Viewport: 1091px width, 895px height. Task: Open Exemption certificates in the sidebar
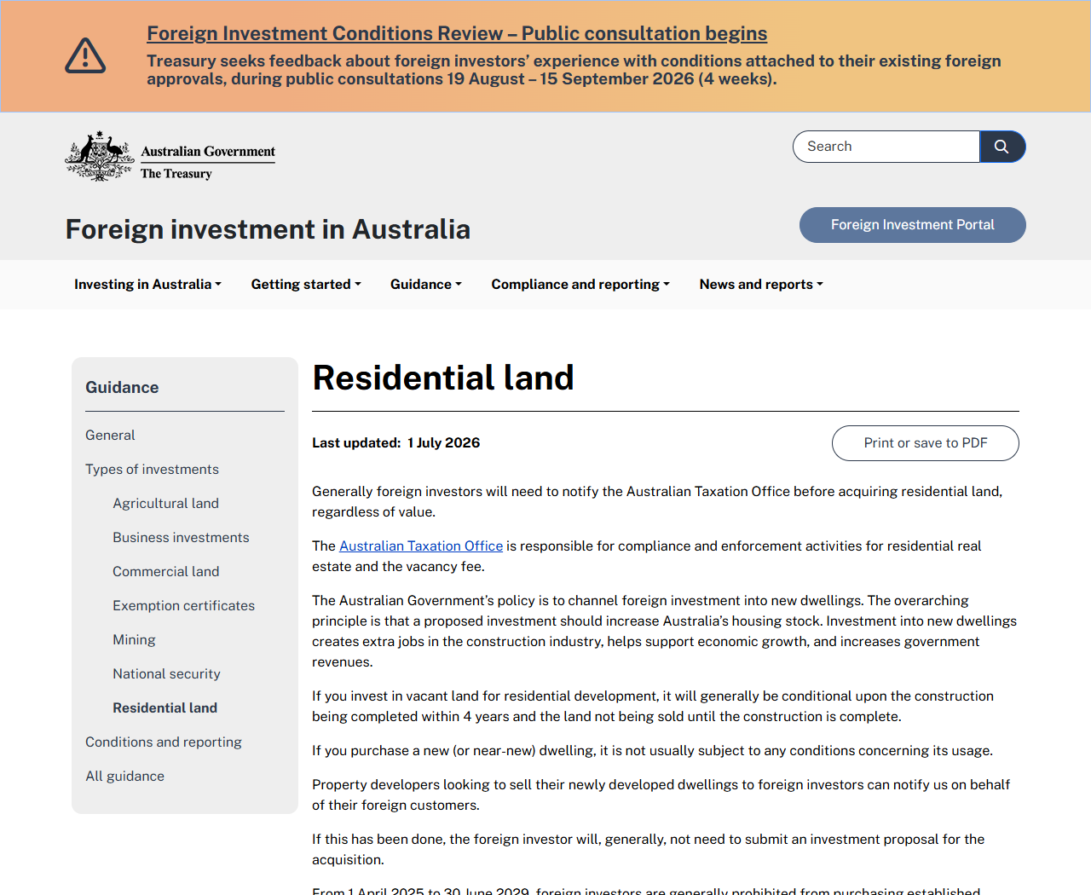[184, 605]
